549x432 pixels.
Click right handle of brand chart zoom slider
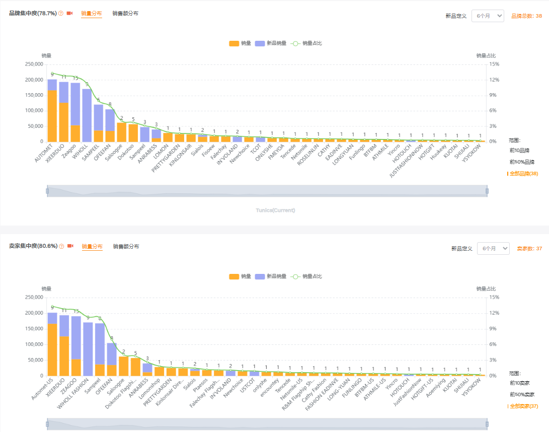point(487,191)
